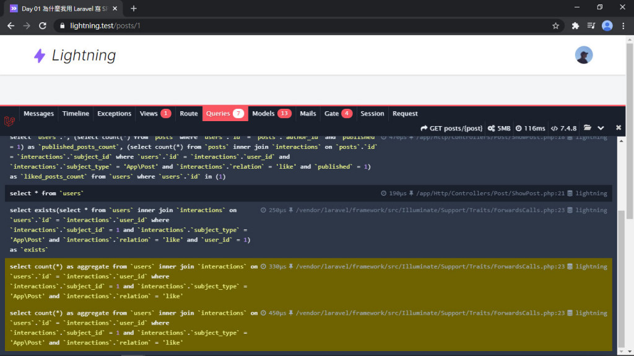The width and height of the screenshot is (634, 356).
Task: Click the 116ms request duration indicator
Action: 530,129
